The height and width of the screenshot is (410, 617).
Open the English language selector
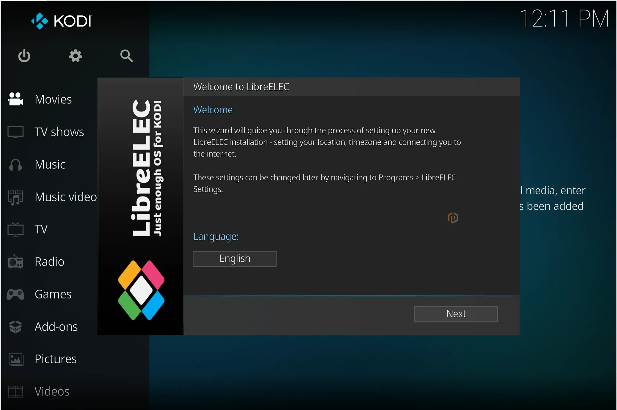(235, 259)
